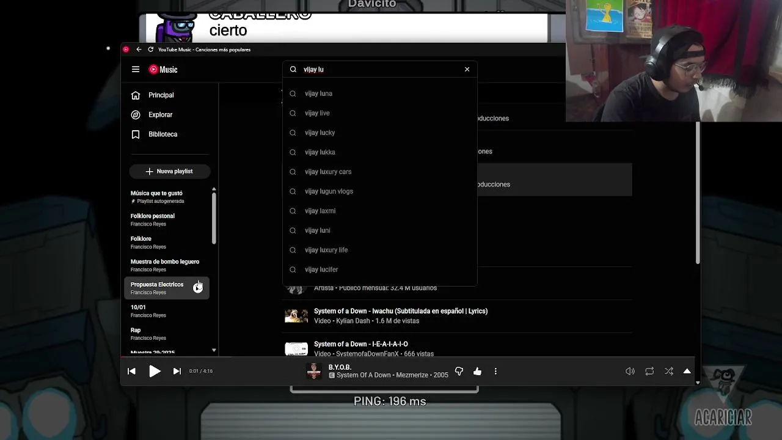Click the search field containing 'vijay lu'
Screen dimensions: 782x440
coord(380,70)
